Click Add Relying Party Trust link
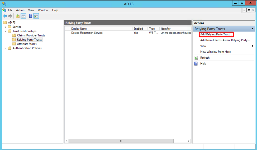Screen dimensions: 257x150 216,35
